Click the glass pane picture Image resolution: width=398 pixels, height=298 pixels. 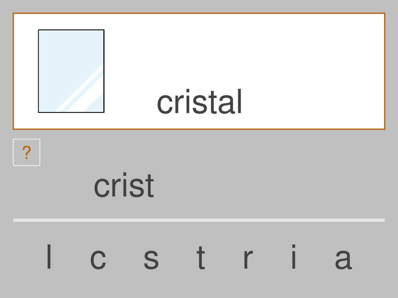coord(71,71)
